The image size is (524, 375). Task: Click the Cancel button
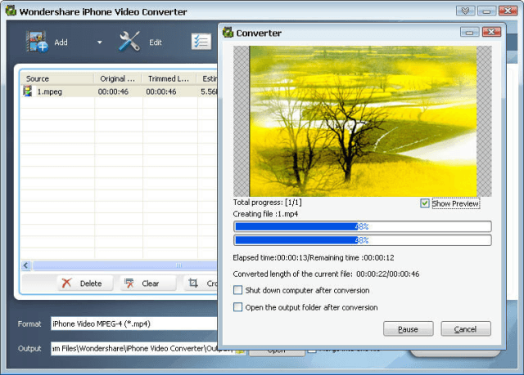pyautogui.click(x=466, y=329)
